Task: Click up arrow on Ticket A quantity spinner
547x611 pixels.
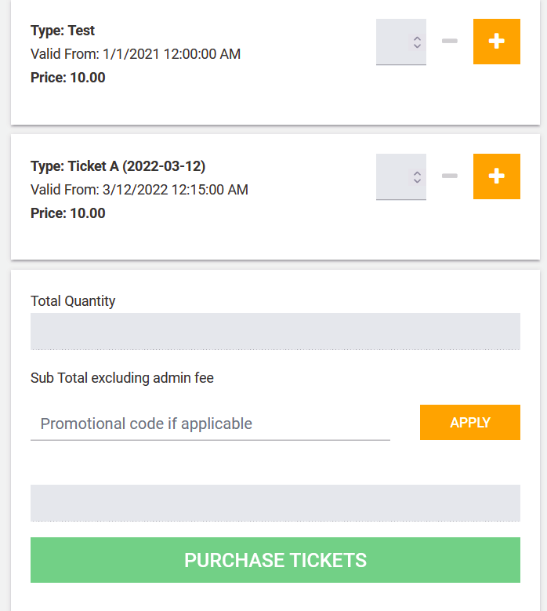Action: click(417, 173)
